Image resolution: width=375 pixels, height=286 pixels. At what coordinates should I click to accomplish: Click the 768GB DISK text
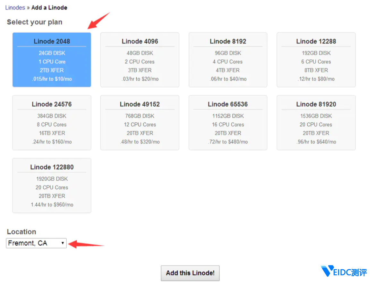140,116
